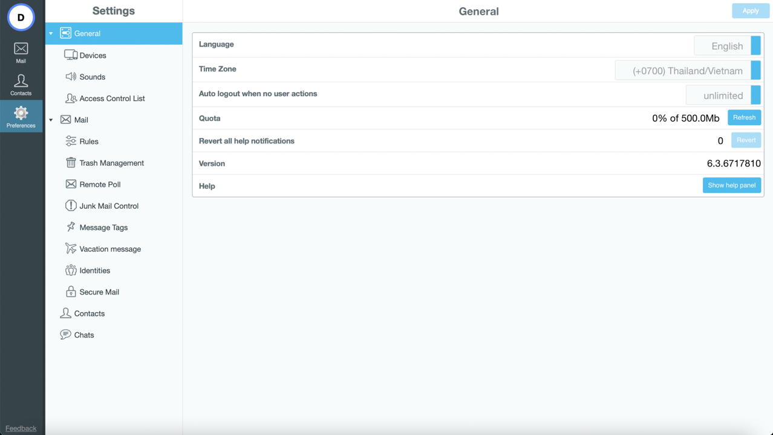773x435 pixels.
Task: Open Vacation message airplane icon
Action: [x=71, y=249]
